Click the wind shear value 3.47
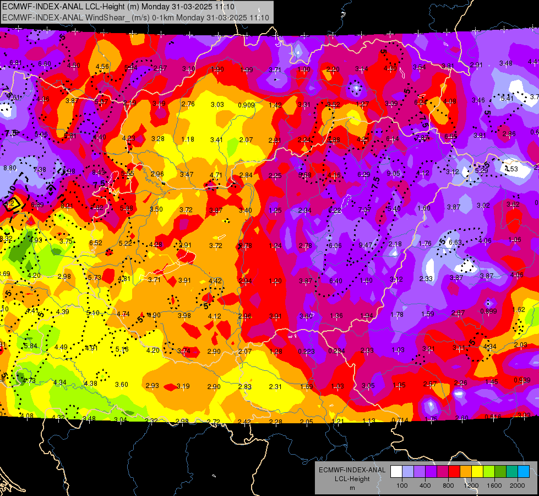The width and height of the screenshot is (539, 496). [187, 174]
